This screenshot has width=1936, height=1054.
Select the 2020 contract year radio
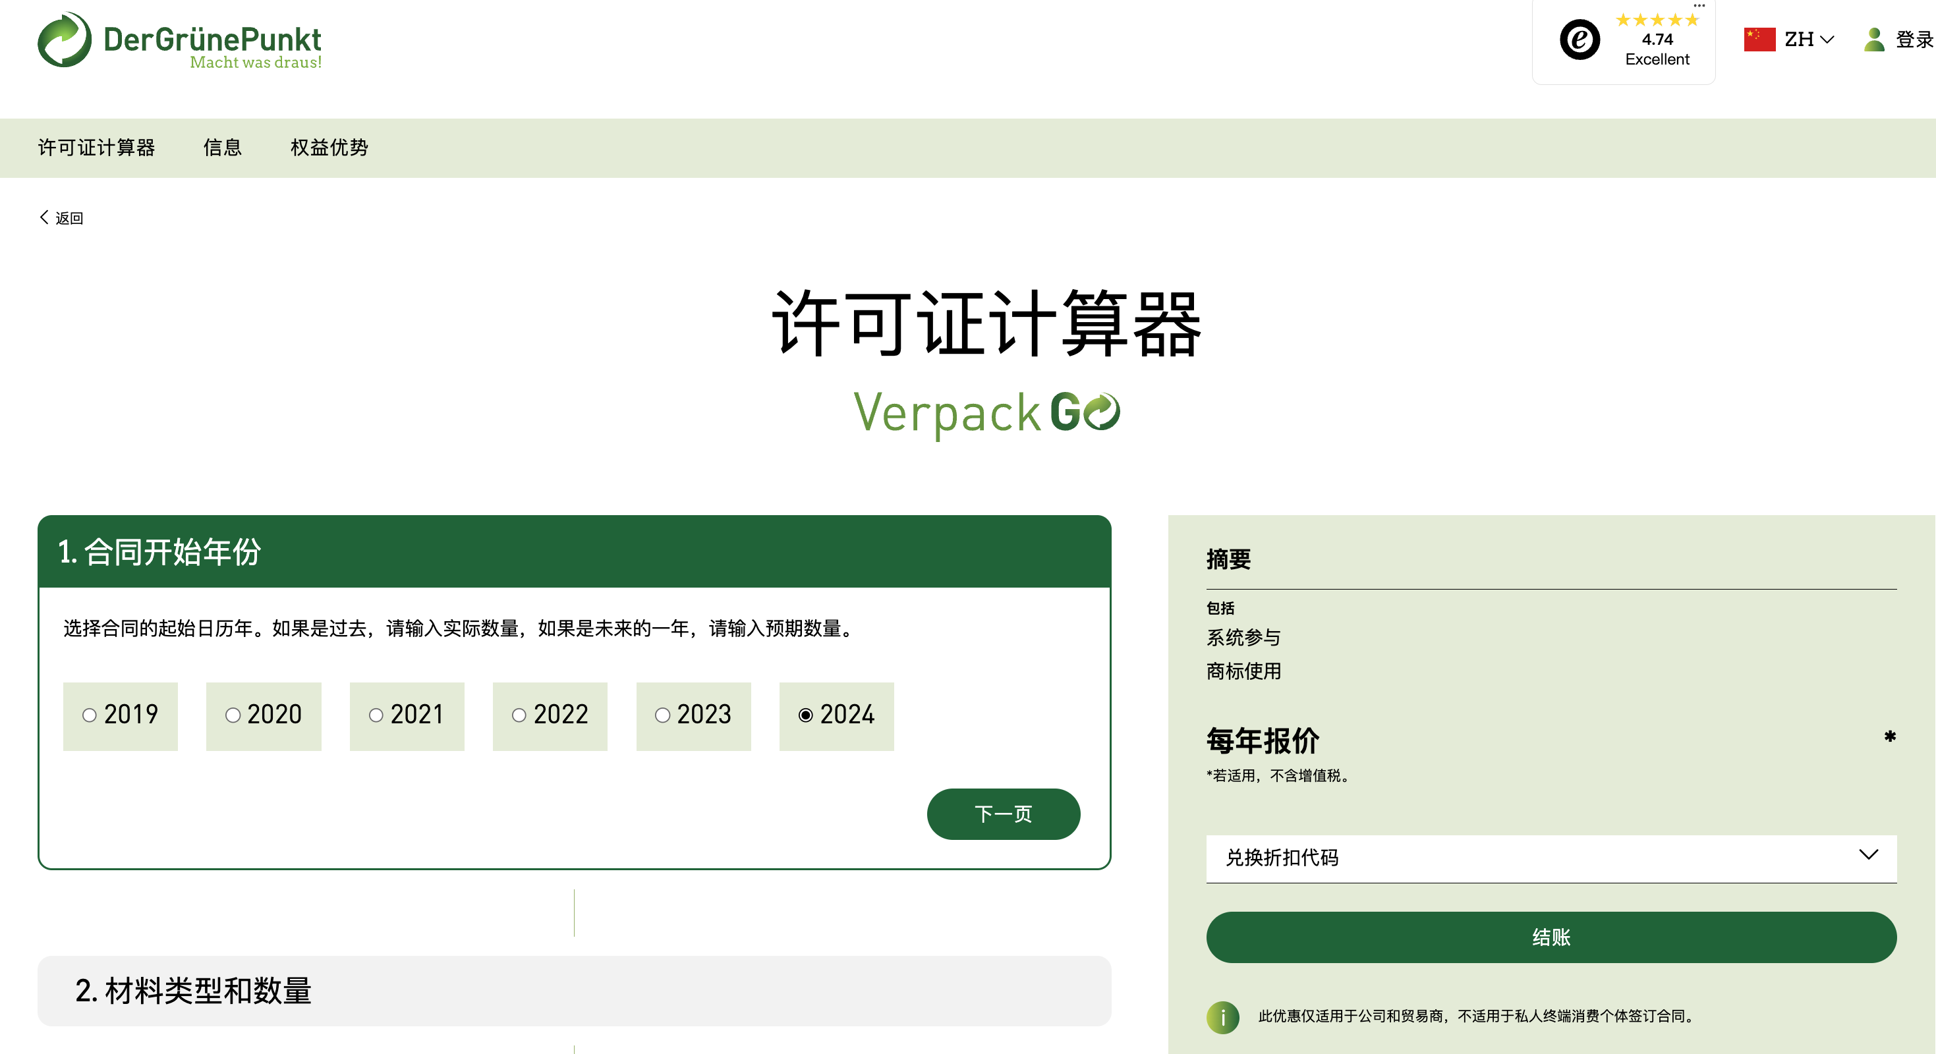point(233,715)
